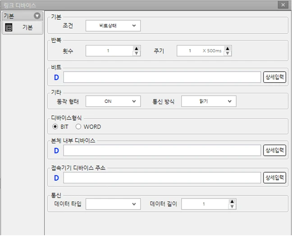Open the 동작 형태 dropdown showing ON
This screenshot has height=237, width=292.
[x=113, y=101]
